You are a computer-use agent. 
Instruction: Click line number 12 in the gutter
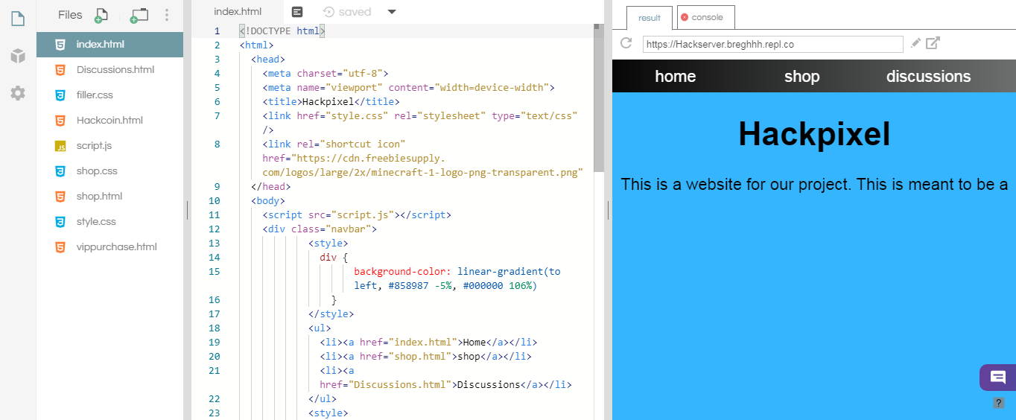click(x=215, y=229)
